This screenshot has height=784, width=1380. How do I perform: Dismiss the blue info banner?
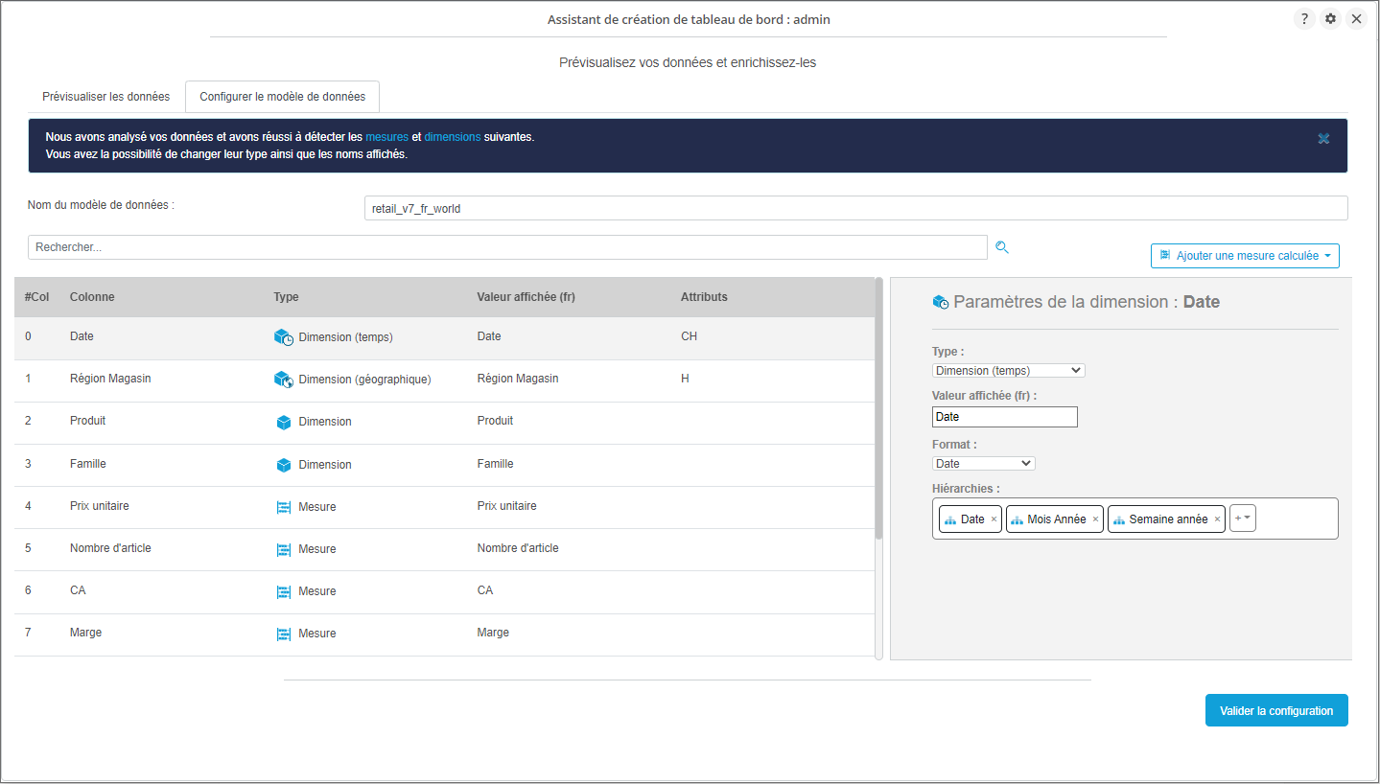[1323, 139]
